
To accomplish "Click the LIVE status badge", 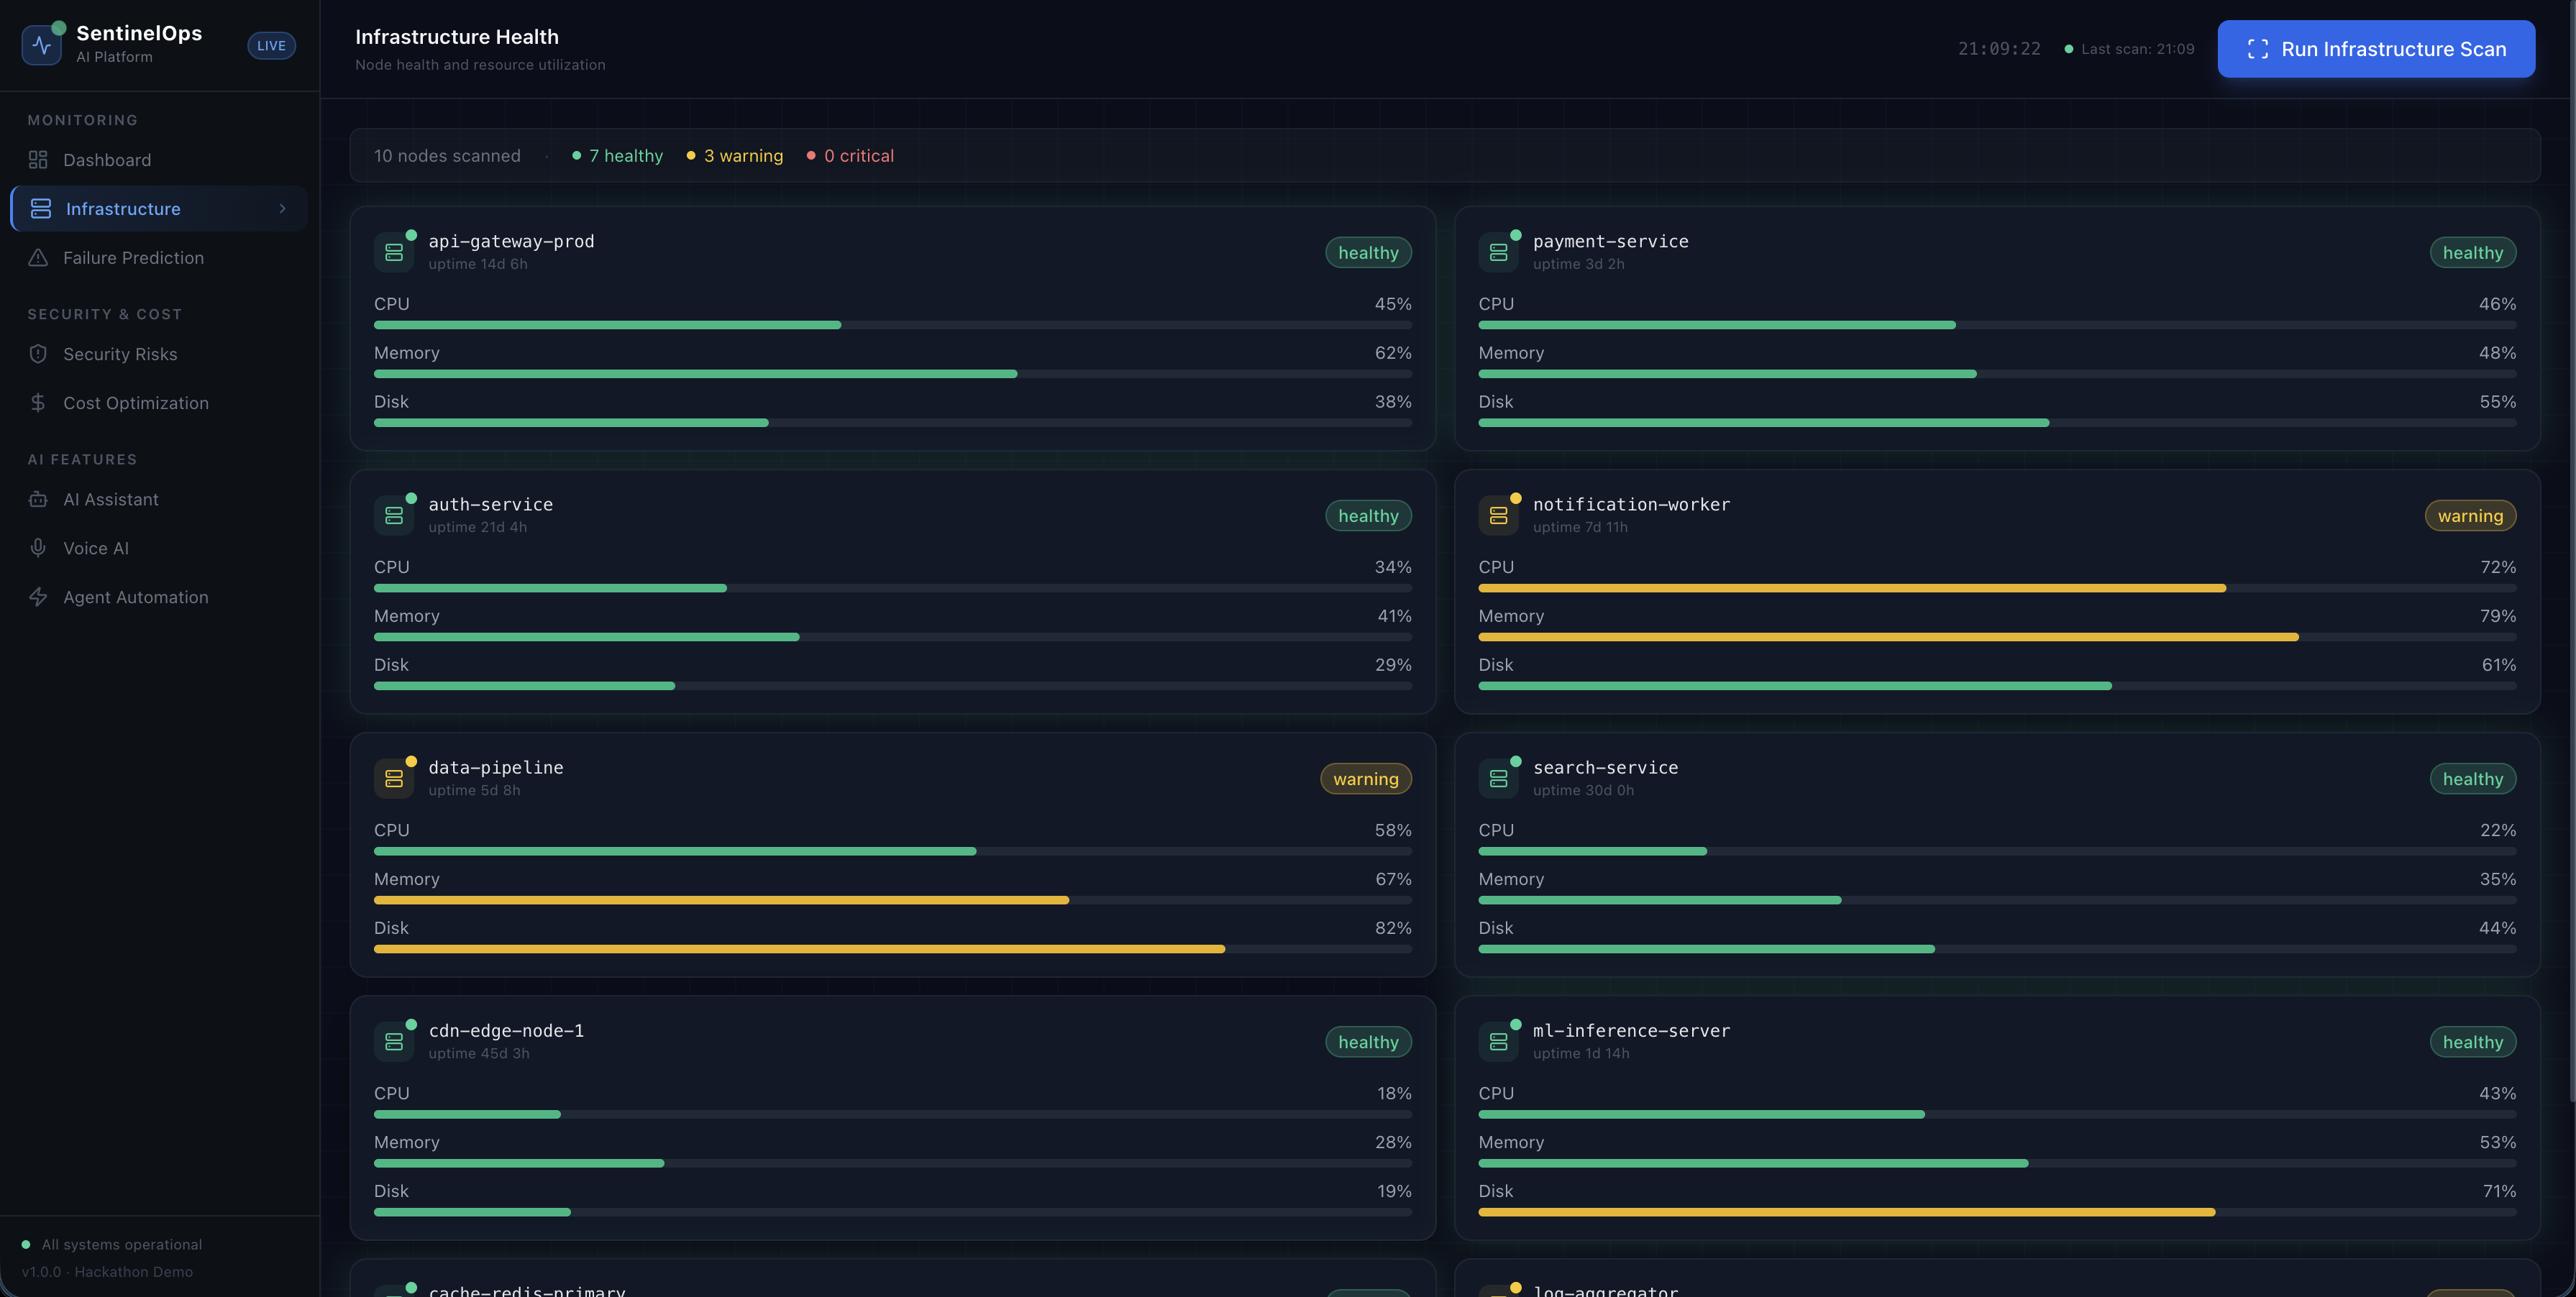I will (271, 46).
